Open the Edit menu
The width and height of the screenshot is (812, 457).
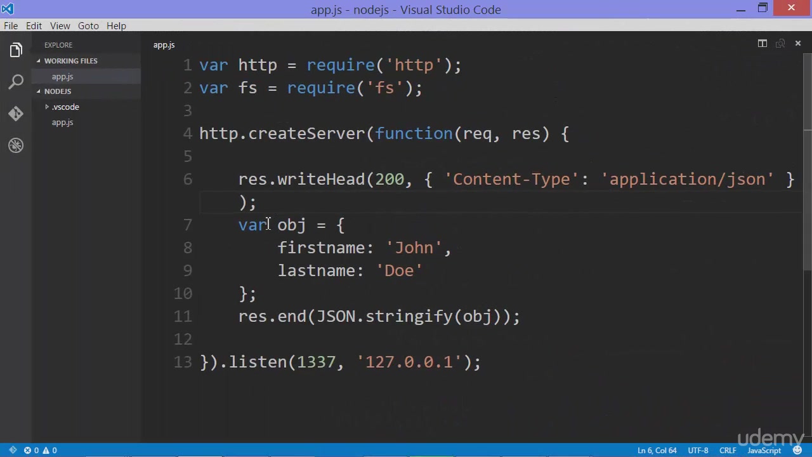point(34,25)
